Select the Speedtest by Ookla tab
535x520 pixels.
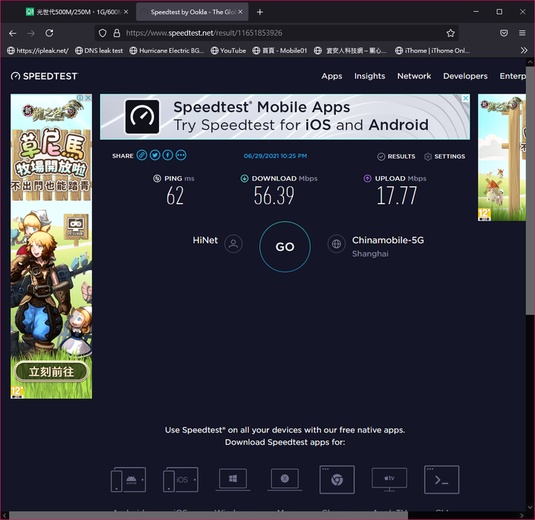192,12
